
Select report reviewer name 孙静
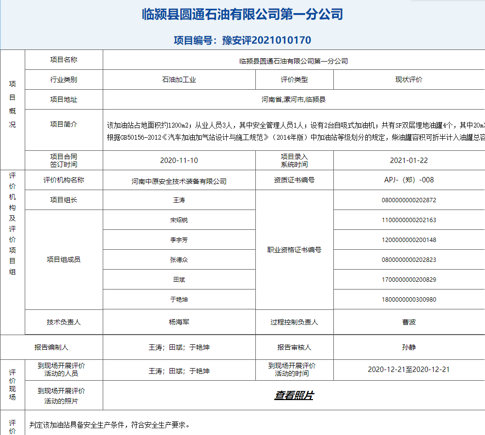(409, 347)
